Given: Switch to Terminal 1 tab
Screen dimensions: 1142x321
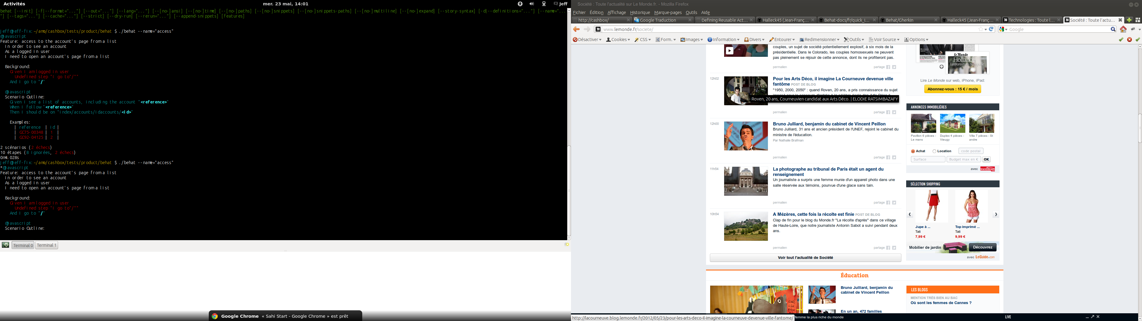Looking at the screenshot, I should pos(47,245).
